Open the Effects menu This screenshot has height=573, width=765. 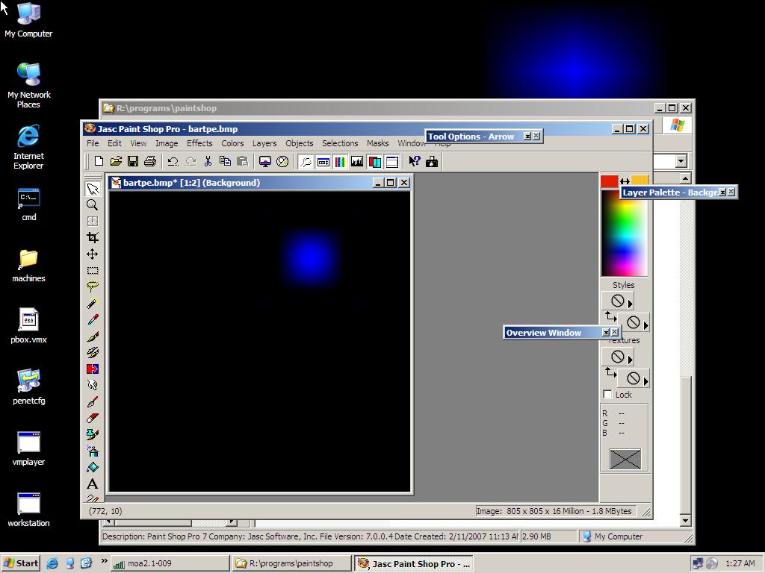199,143
